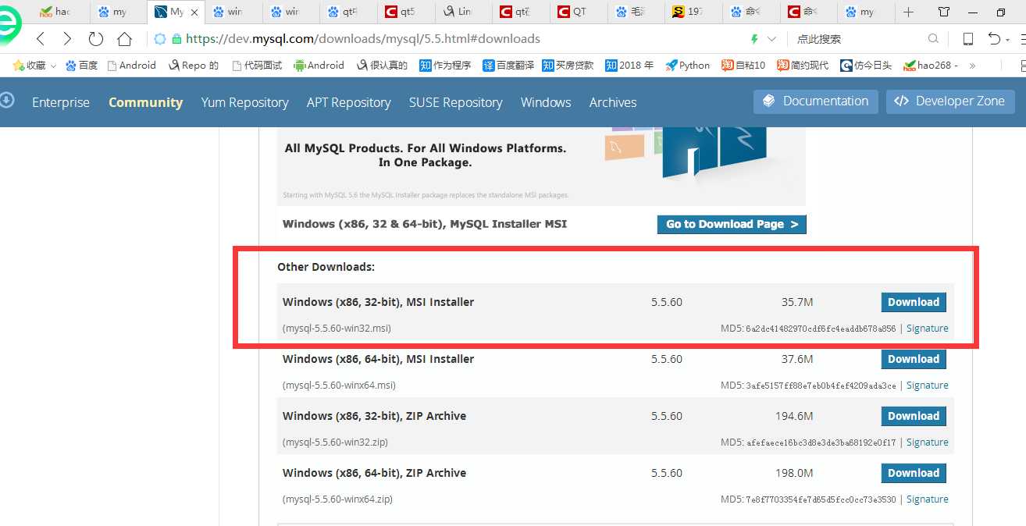The image size is (1026, 526).
Task: Open Signature link for mysql-5.5.60-win32.msi
Action: point(928,329)
